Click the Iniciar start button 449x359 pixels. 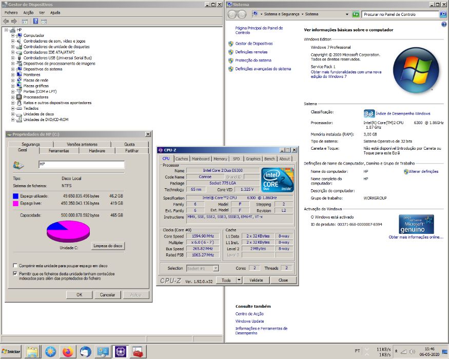[11, 351]
